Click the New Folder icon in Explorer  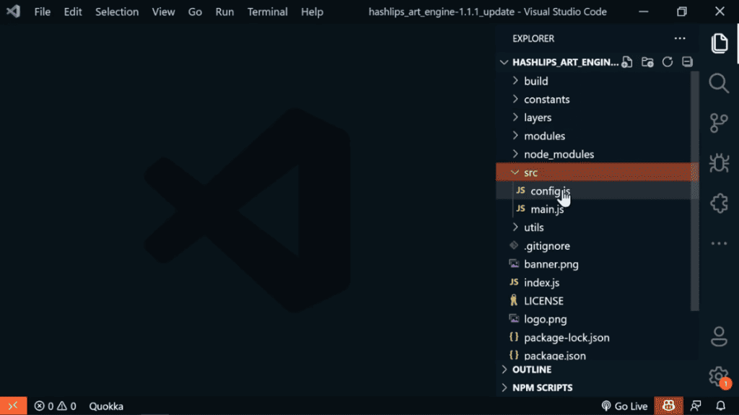click(x=647, y=62)
